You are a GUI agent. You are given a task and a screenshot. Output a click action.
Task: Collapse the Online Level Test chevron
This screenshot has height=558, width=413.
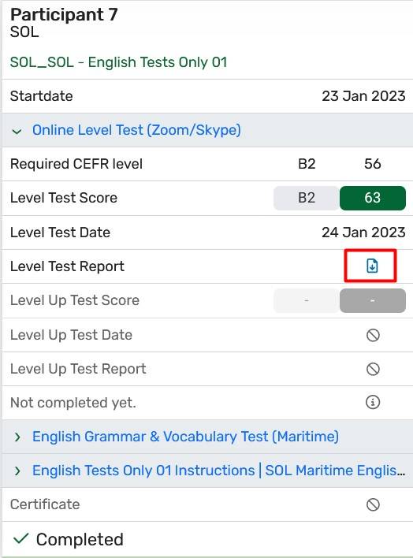coord(17,132)
